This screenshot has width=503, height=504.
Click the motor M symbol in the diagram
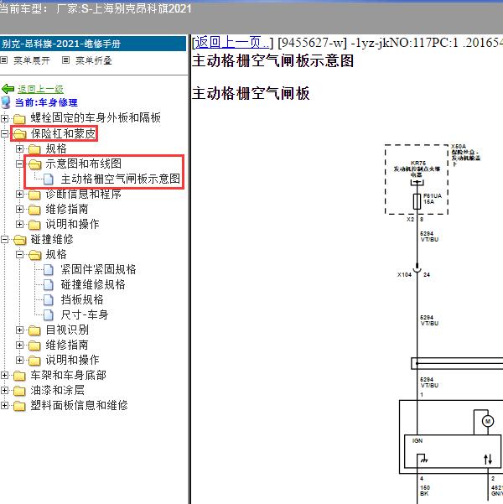point(488,421)
